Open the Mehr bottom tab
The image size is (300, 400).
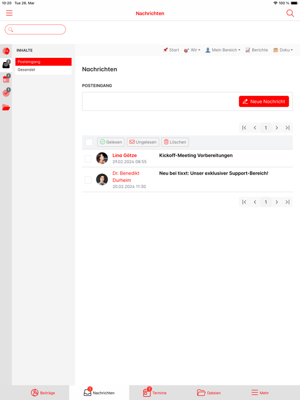click(260, 393)
